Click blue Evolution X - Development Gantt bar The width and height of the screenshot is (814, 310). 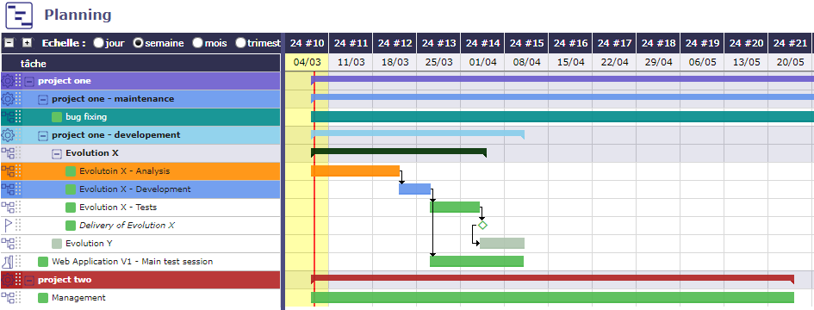click(x=415, y=189)
